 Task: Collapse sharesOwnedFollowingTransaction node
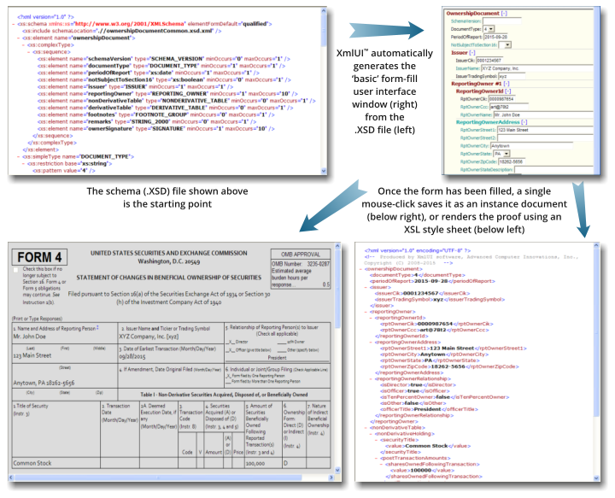pyautogui.click(x=381, y=465)
